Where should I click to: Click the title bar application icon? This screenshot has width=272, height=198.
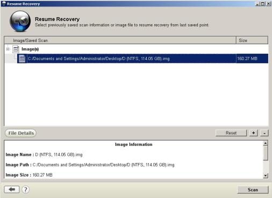(4, 4)
